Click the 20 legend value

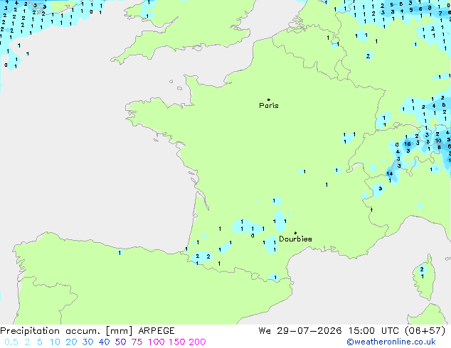[x=71, y=342]
